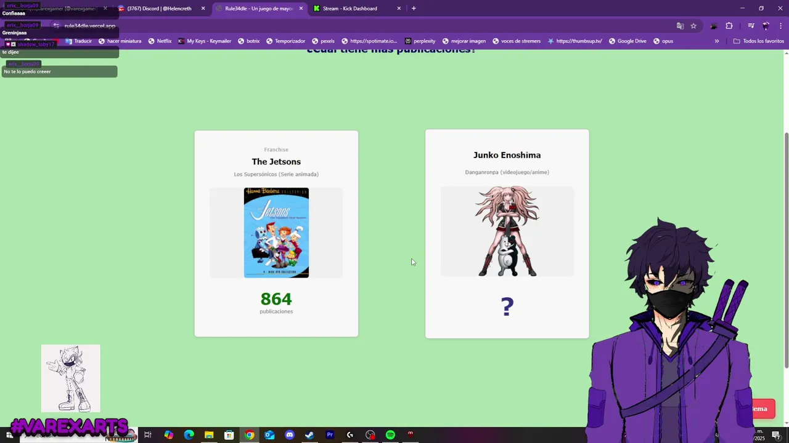Switch to Google Chrome in the taskbar
The image size is (789, 443).
(249, 435)
